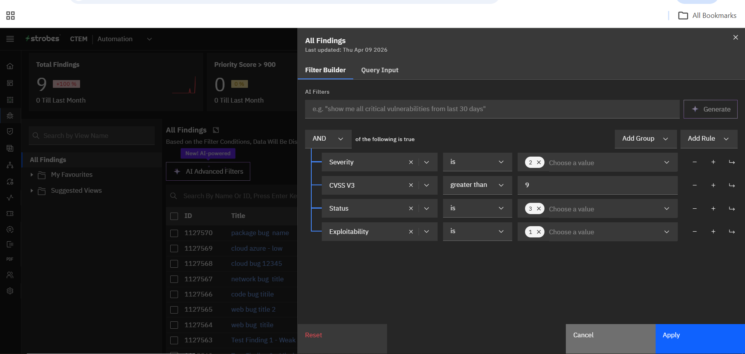The image size is (745, 354).
Task: Open the AND condition dropdown
Action: 328,139
